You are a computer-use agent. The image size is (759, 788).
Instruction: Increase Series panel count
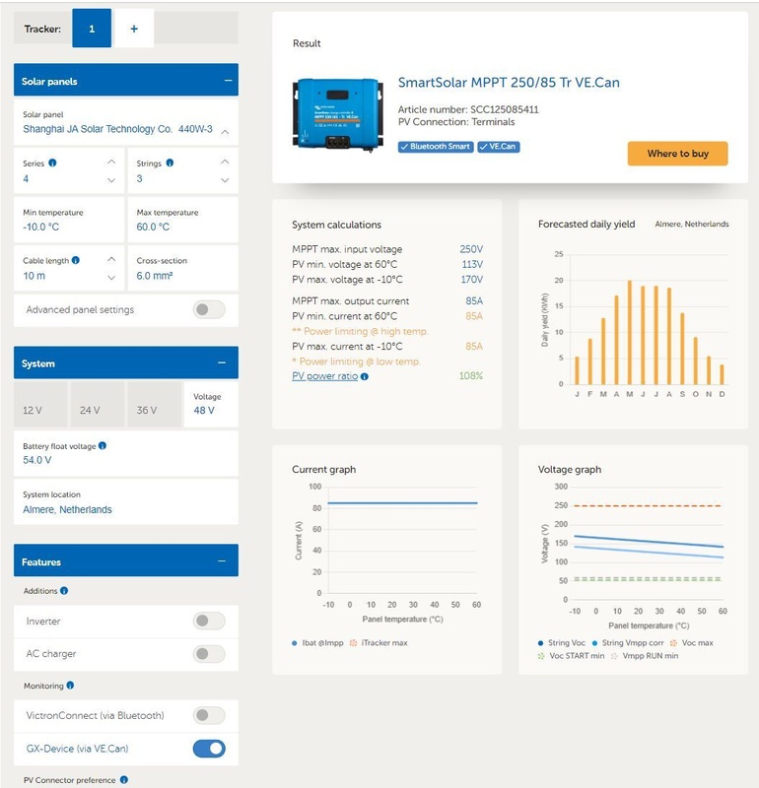[111, 162]
